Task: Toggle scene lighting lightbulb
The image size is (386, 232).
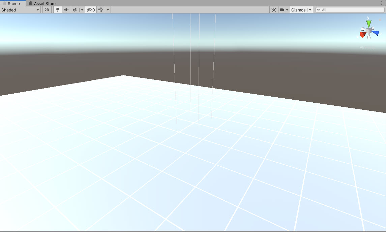Action: pyautogui.click(x=58, y=10)
